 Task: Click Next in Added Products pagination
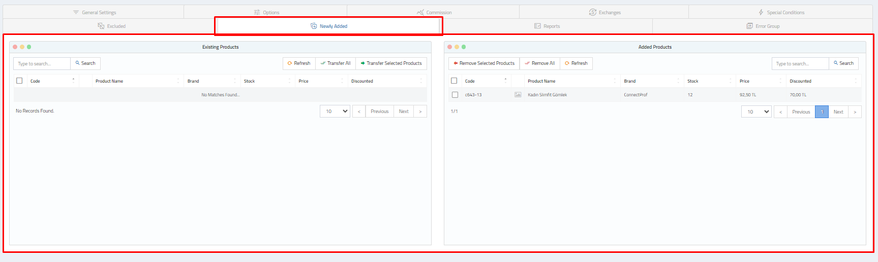click(838, 112)
